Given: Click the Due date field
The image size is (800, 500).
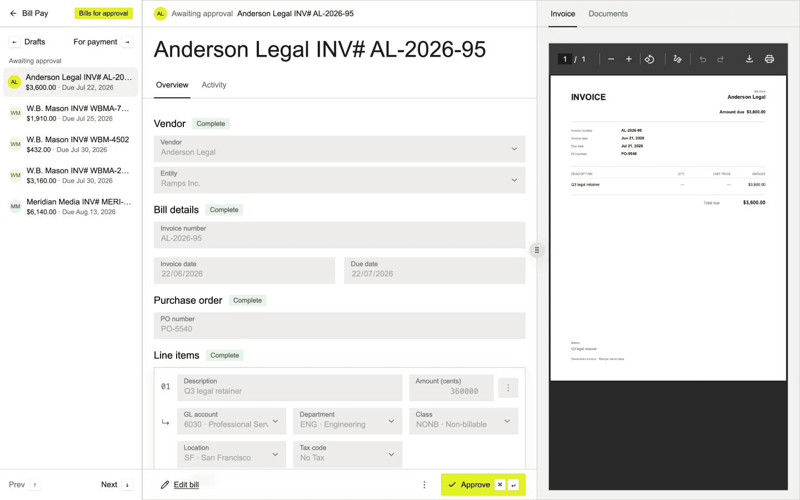Looking at the screenshot, I should point(434,271).
